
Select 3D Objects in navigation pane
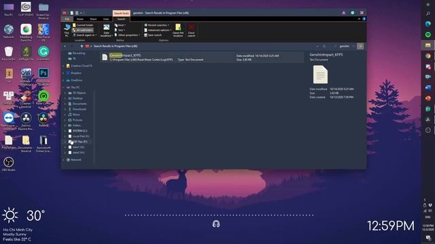[x=77, y=93]
